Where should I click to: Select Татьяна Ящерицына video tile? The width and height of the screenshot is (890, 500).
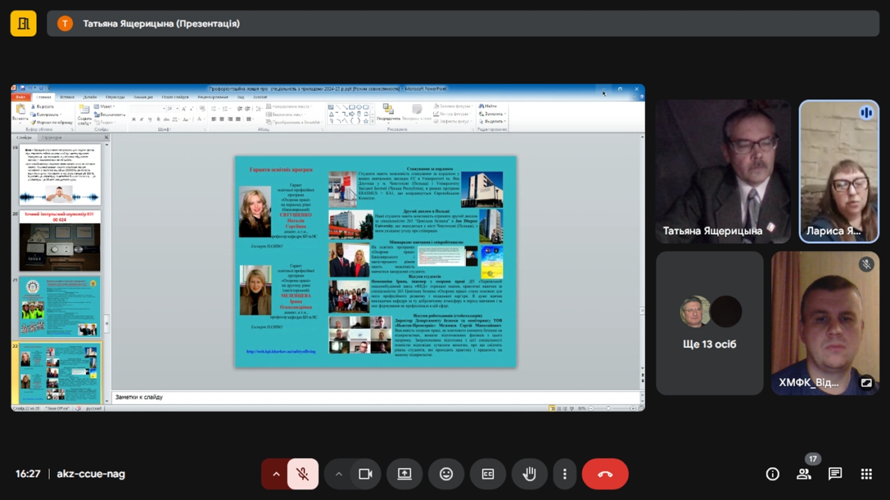click(723, 171)
